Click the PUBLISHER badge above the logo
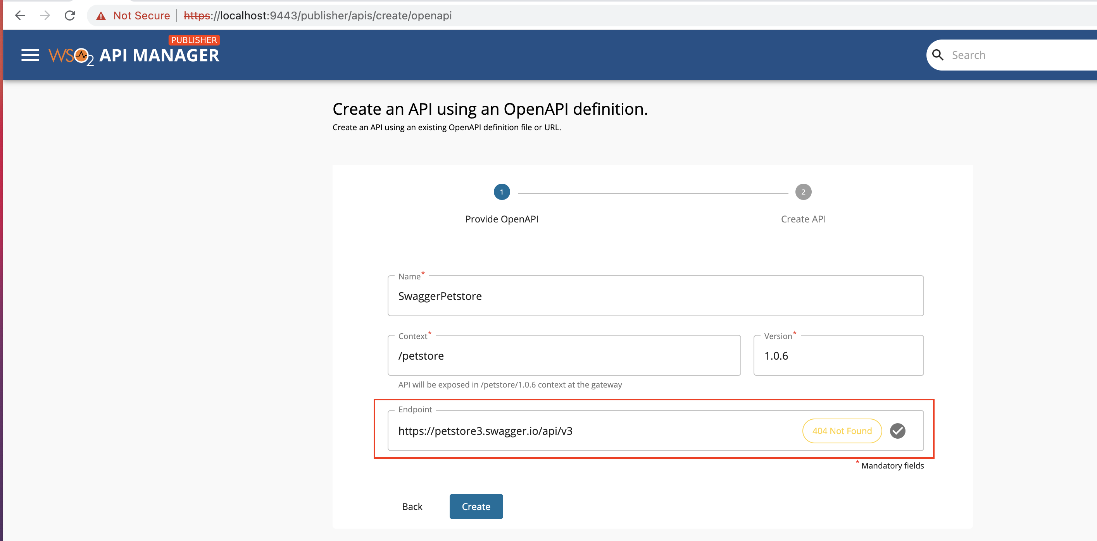The width and height of the screenshot is (1097, 541). 194,40
